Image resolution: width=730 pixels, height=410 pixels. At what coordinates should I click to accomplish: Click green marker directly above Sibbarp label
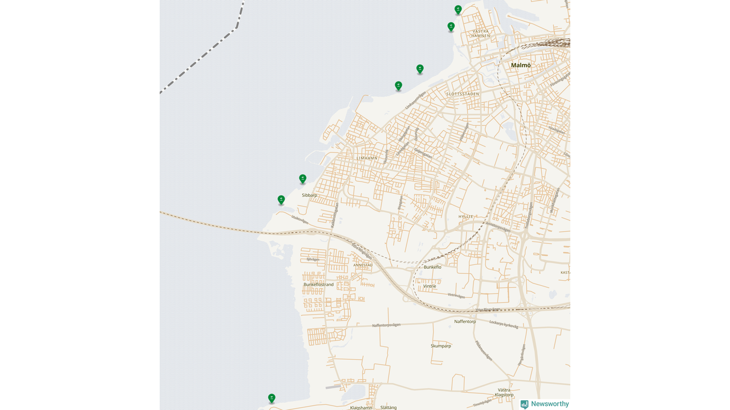[303, 179]
